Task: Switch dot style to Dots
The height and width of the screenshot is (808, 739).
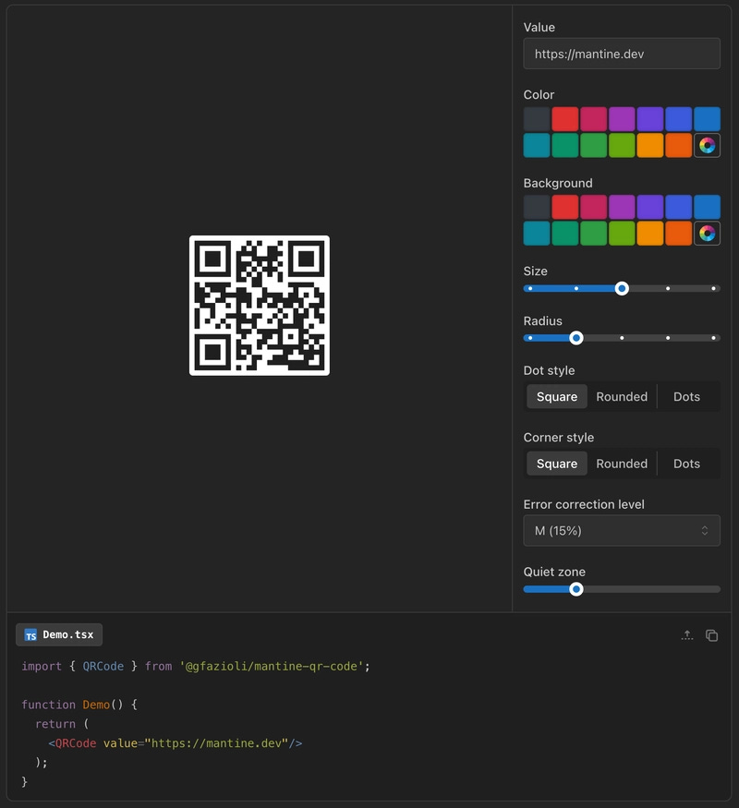Action: click(686, 396)
